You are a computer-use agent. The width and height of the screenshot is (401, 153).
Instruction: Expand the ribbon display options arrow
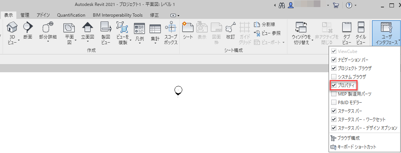pos(179,16)
